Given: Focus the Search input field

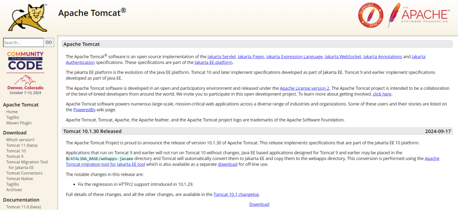Looking at the screenshot, I should coord(23,42).
